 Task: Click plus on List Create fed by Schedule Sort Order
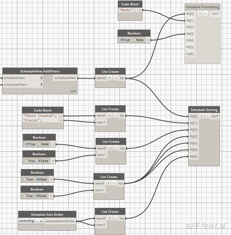109,218
